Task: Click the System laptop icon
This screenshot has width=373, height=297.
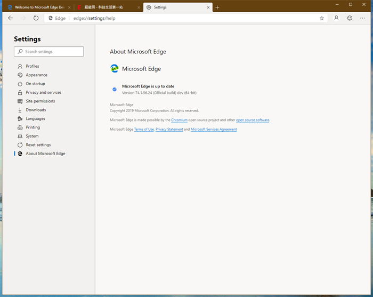Action: (20, 136)
